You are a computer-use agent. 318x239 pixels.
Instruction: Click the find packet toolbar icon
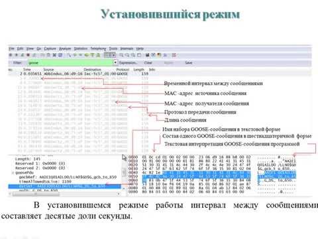tap(69, 55)
